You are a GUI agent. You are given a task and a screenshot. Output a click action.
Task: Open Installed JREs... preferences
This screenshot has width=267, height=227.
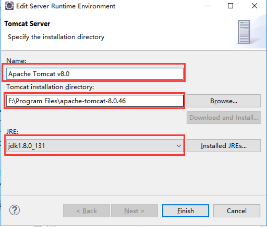pyautogui.click(x=224, y=146)
